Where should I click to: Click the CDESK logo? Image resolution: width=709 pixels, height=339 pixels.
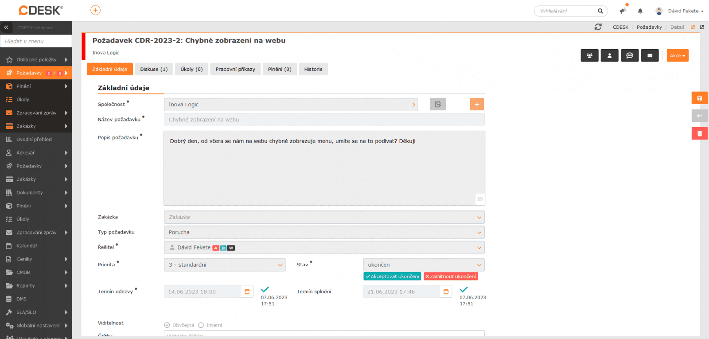(x=41, y=10)
